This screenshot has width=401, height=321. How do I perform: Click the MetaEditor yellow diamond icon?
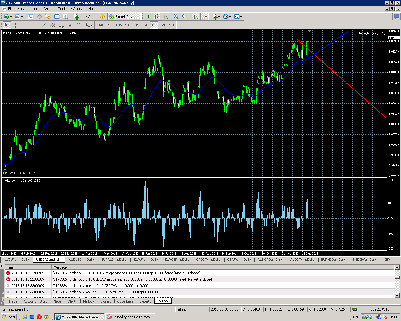point(102,17)
